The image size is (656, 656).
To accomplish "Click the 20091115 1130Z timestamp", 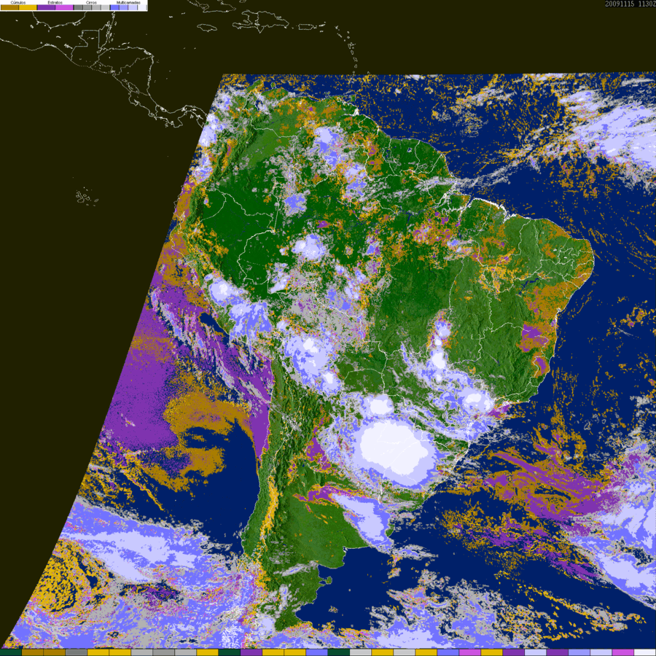I will [630, 4].
